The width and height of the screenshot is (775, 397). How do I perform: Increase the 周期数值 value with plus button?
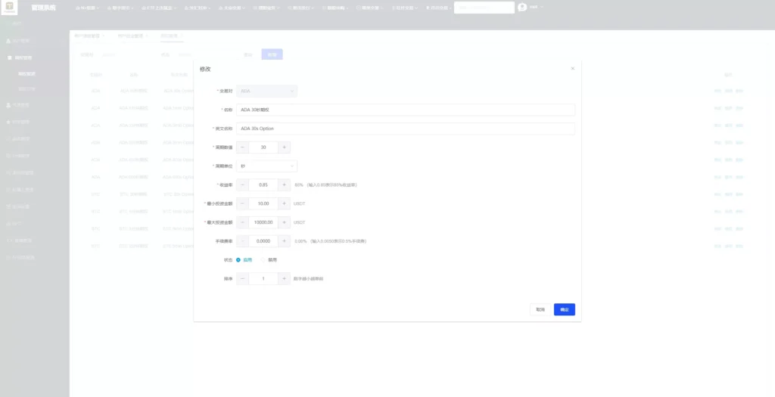point(285,147)
